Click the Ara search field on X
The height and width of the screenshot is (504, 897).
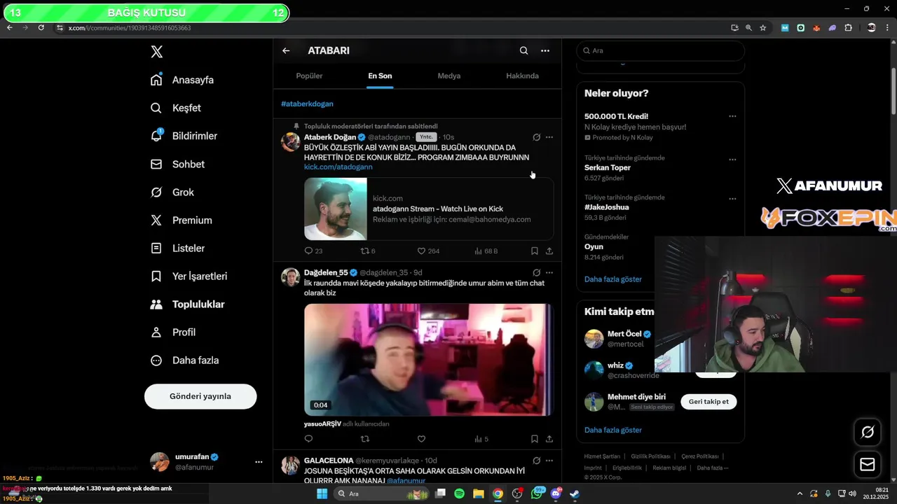(660, 50)
